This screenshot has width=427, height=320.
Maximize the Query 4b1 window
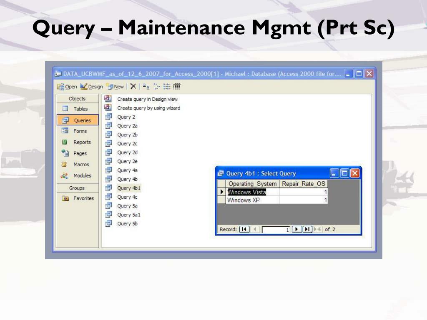(345, 173)
